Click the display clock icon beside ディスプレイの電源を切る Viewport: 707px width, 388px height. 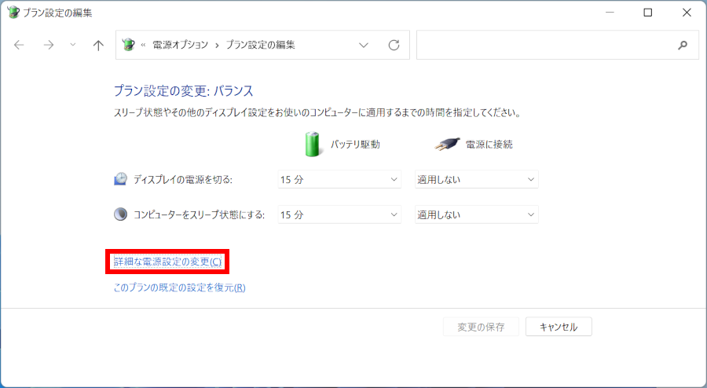coord(120,179)
